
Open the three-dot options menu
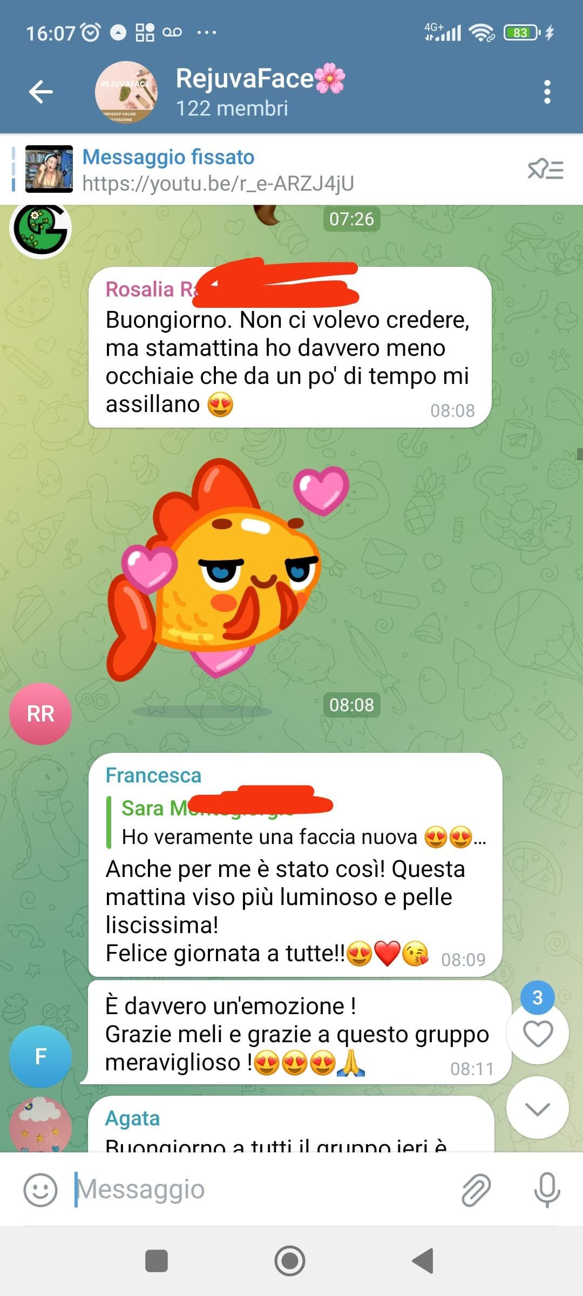click(x=547, y=92)
